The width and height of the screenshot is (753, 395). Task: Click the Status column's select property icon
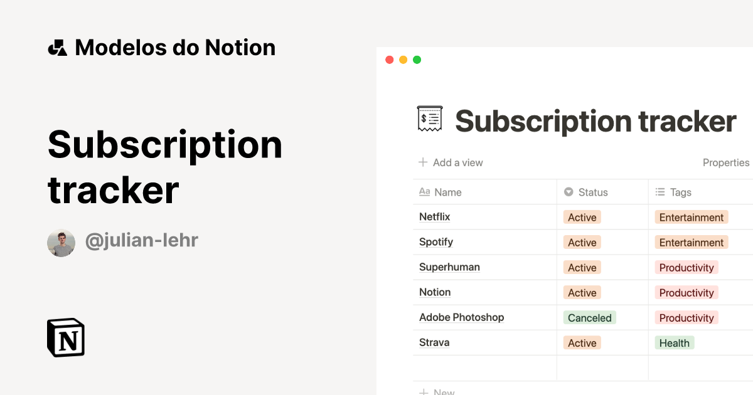pyautogui.click(x=569, y=192)
